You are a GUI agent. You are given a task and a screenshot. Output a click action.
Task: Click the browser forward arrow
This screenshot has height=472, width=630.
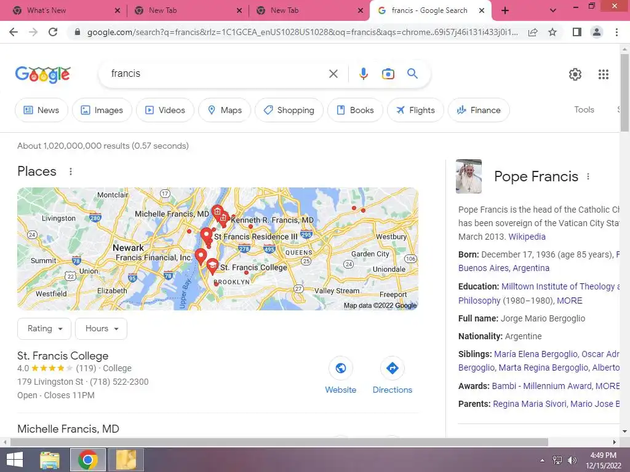33,32
